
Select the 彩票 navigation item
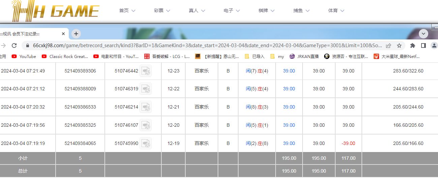coord(159,11)
